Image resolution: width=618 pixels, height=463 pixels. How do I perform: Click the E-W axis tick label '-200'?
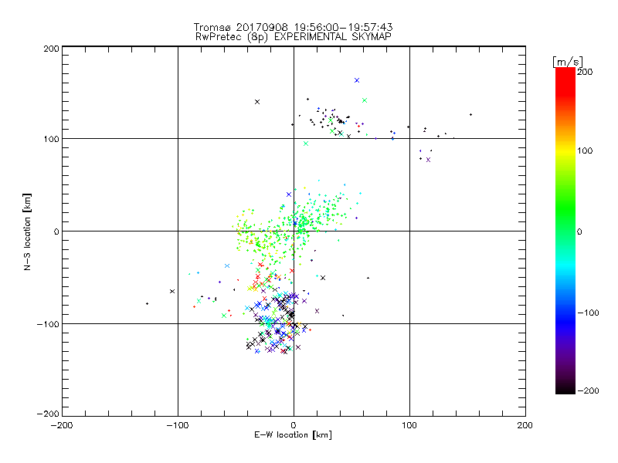point(62,425)
